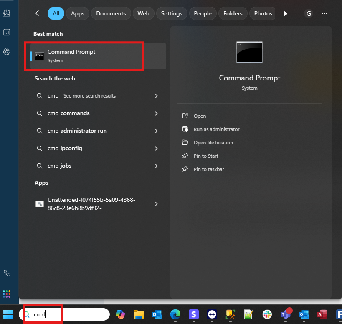Open Slack from the taskbar
Screen dimensions: 342x324
coord(267,314)
